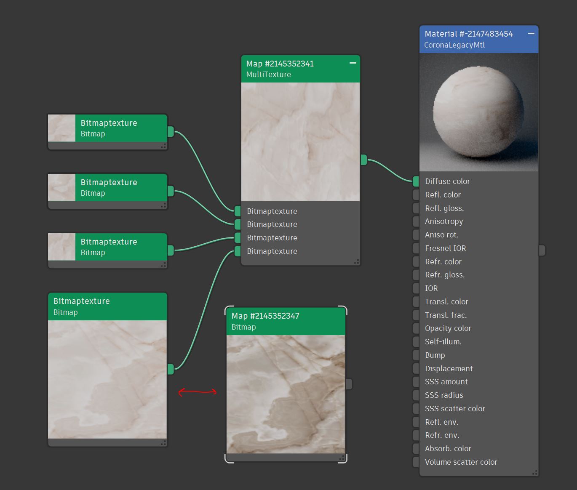
Task: Click the Refl. color input socket
Action: pyautogui.click(x=416, y=195)
